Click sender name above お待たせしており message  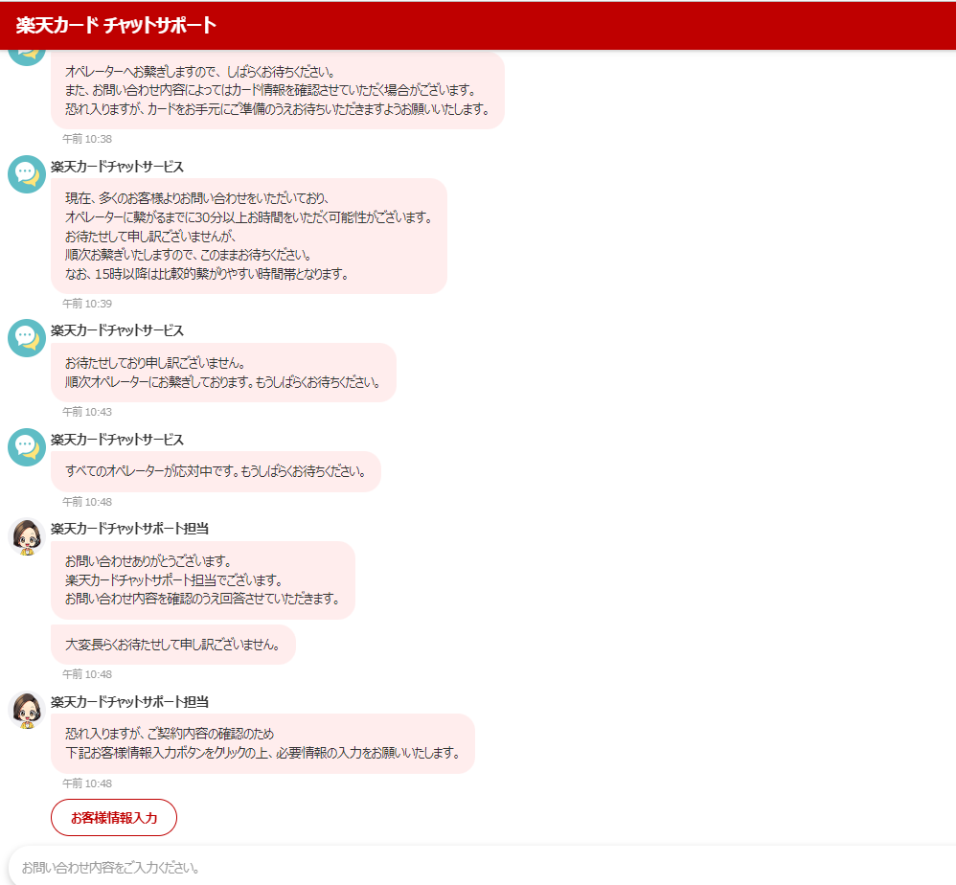[117, 330]
